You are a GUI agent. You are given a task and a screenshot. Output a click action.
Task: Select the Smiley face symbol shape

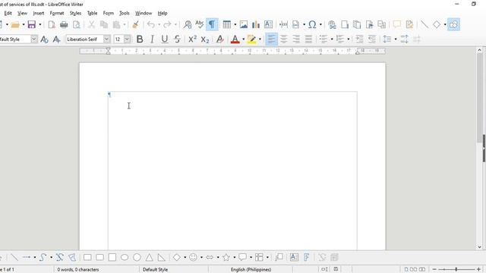[x=193, y=257]
